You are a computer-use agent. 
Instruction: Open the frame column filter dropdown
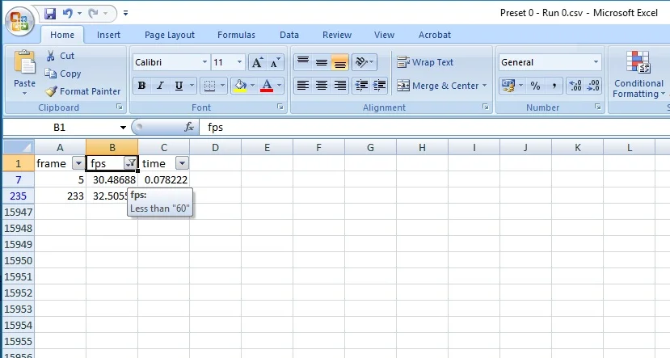(78, 163)
